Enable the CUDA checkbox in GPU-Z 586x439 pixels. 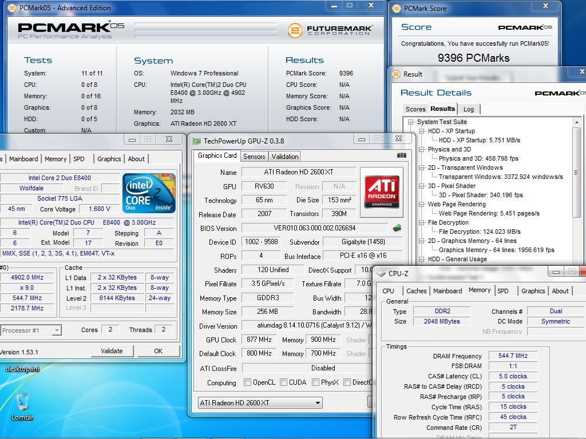283,382
